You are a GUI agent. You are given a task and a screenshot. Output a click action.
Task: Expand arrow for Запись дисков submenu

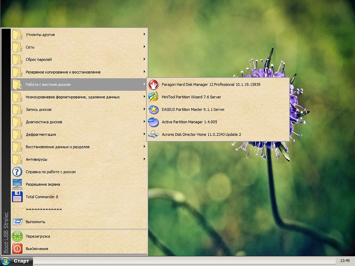tap(144, 109)
